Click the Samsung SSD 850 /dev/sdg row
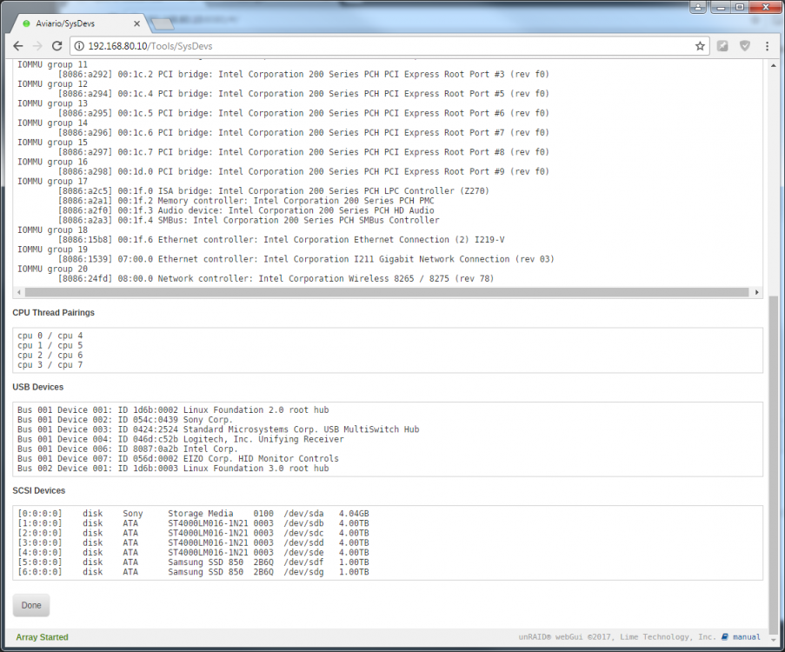This screenshot has width=785, height=652. [193, 572]
